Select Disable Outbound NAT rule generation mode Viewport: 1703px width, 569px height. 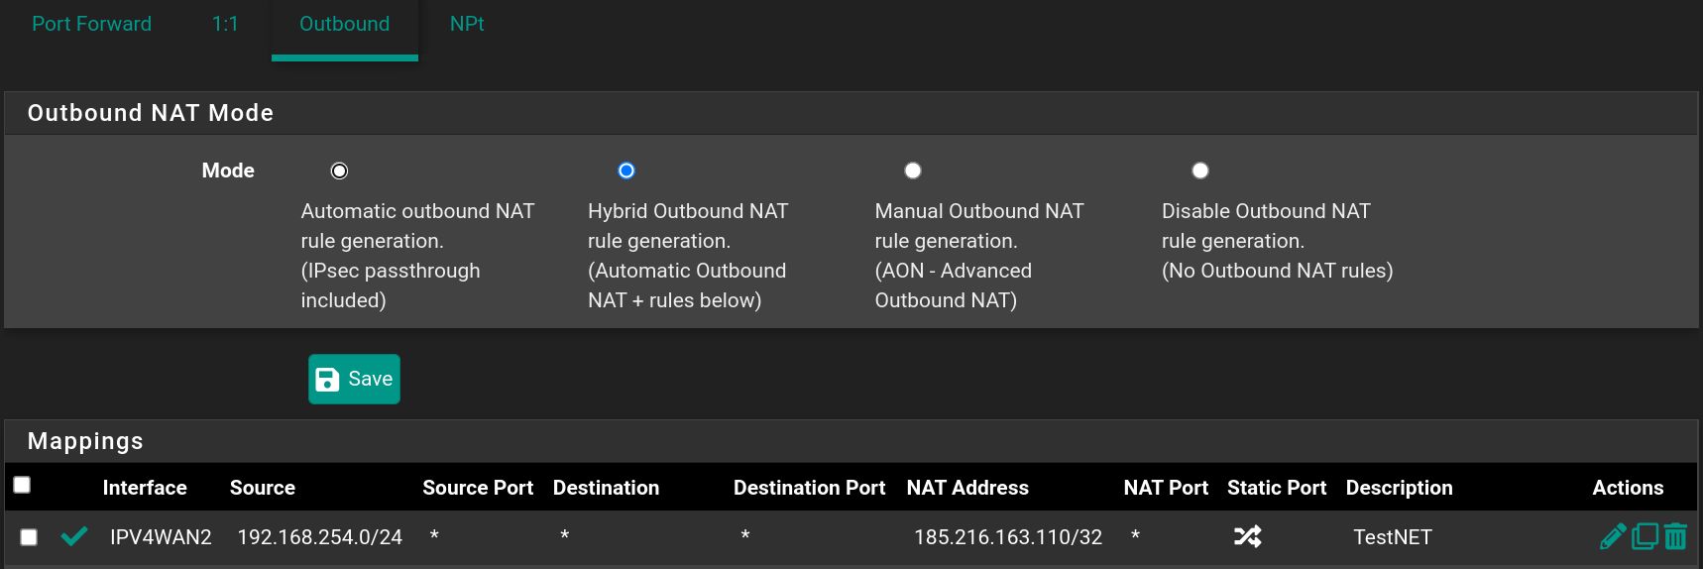click(x=1200, y=171)
